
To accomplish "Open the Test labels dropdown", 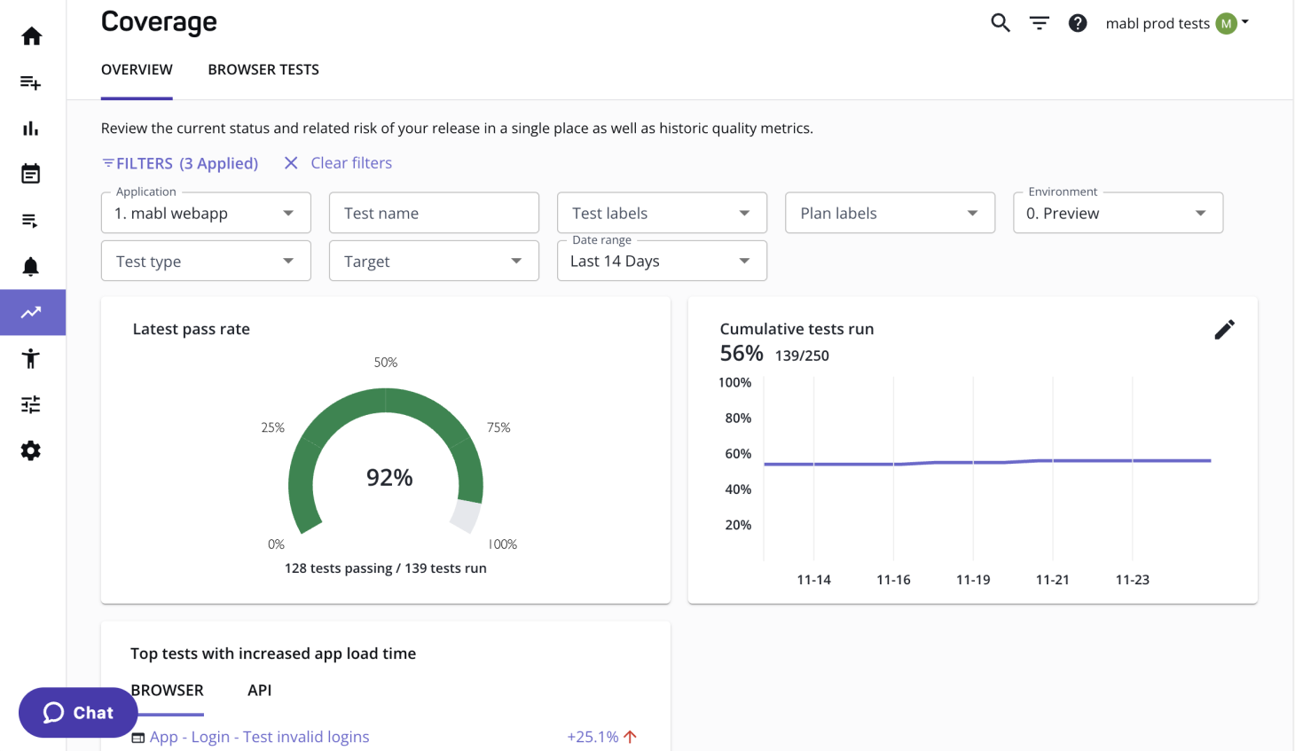I will tap(662, 213).
